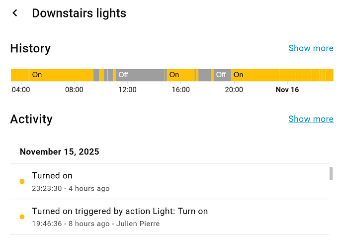
Task: Select the On segment near 16:00
Action: 180,75
